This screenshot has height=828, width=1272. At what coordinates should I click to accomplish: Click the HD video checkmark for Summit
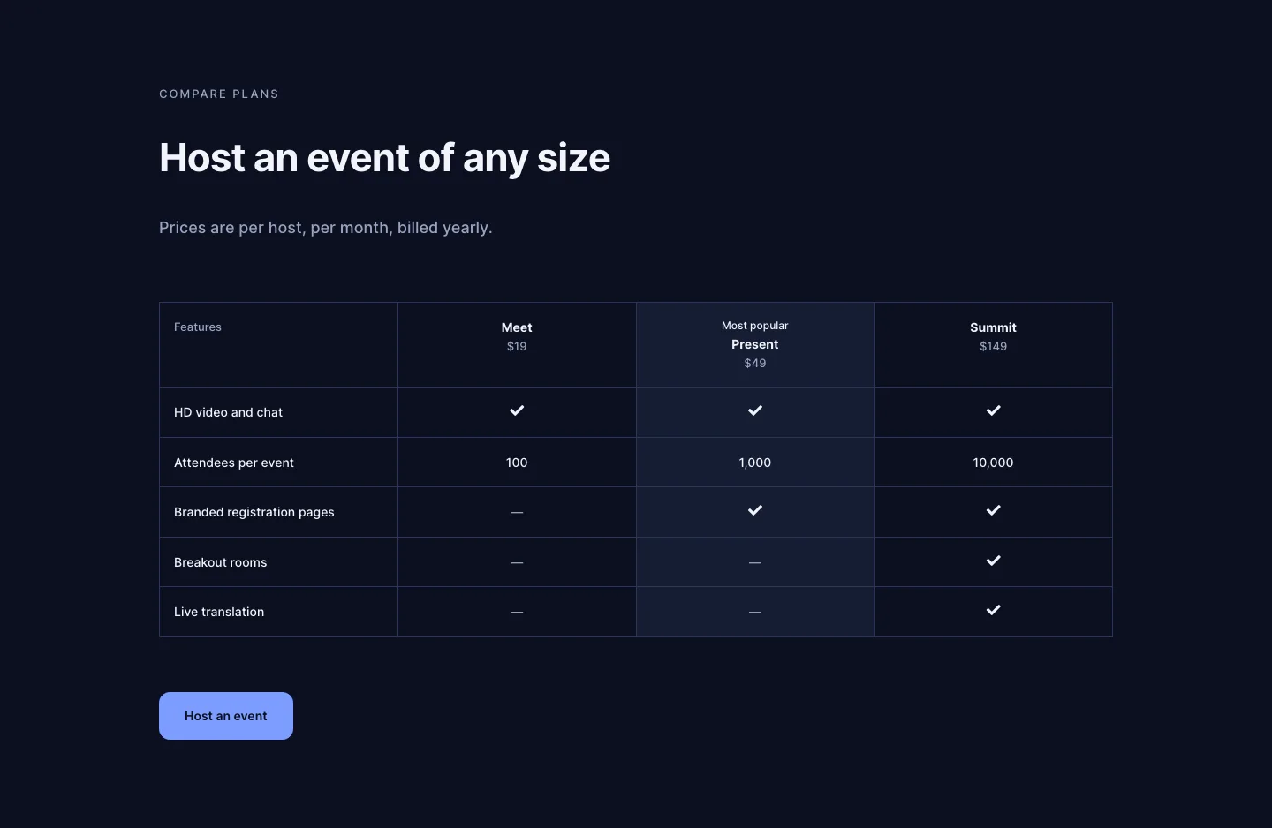click(994, 410)
